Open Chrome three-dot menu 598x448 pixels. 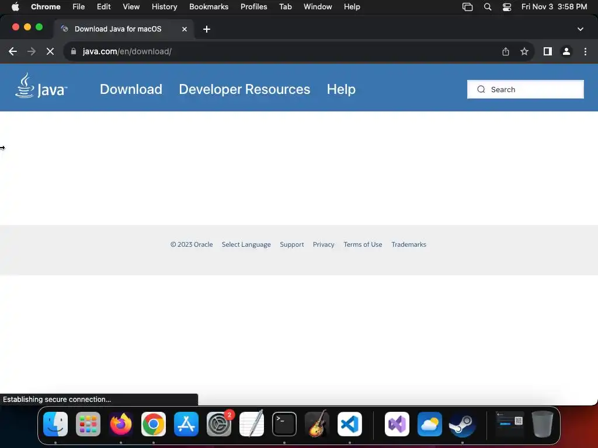pyautogui.click(x=585, y=51)
